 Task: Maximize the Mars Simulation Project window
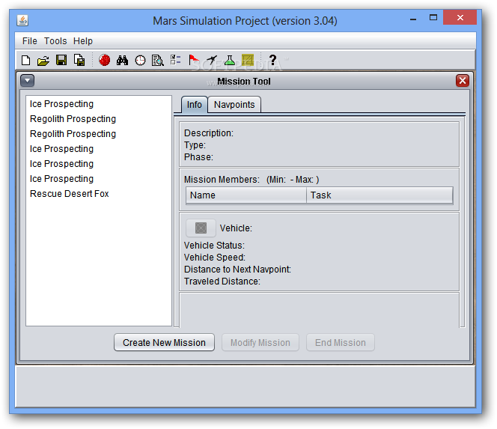[433, 17]
